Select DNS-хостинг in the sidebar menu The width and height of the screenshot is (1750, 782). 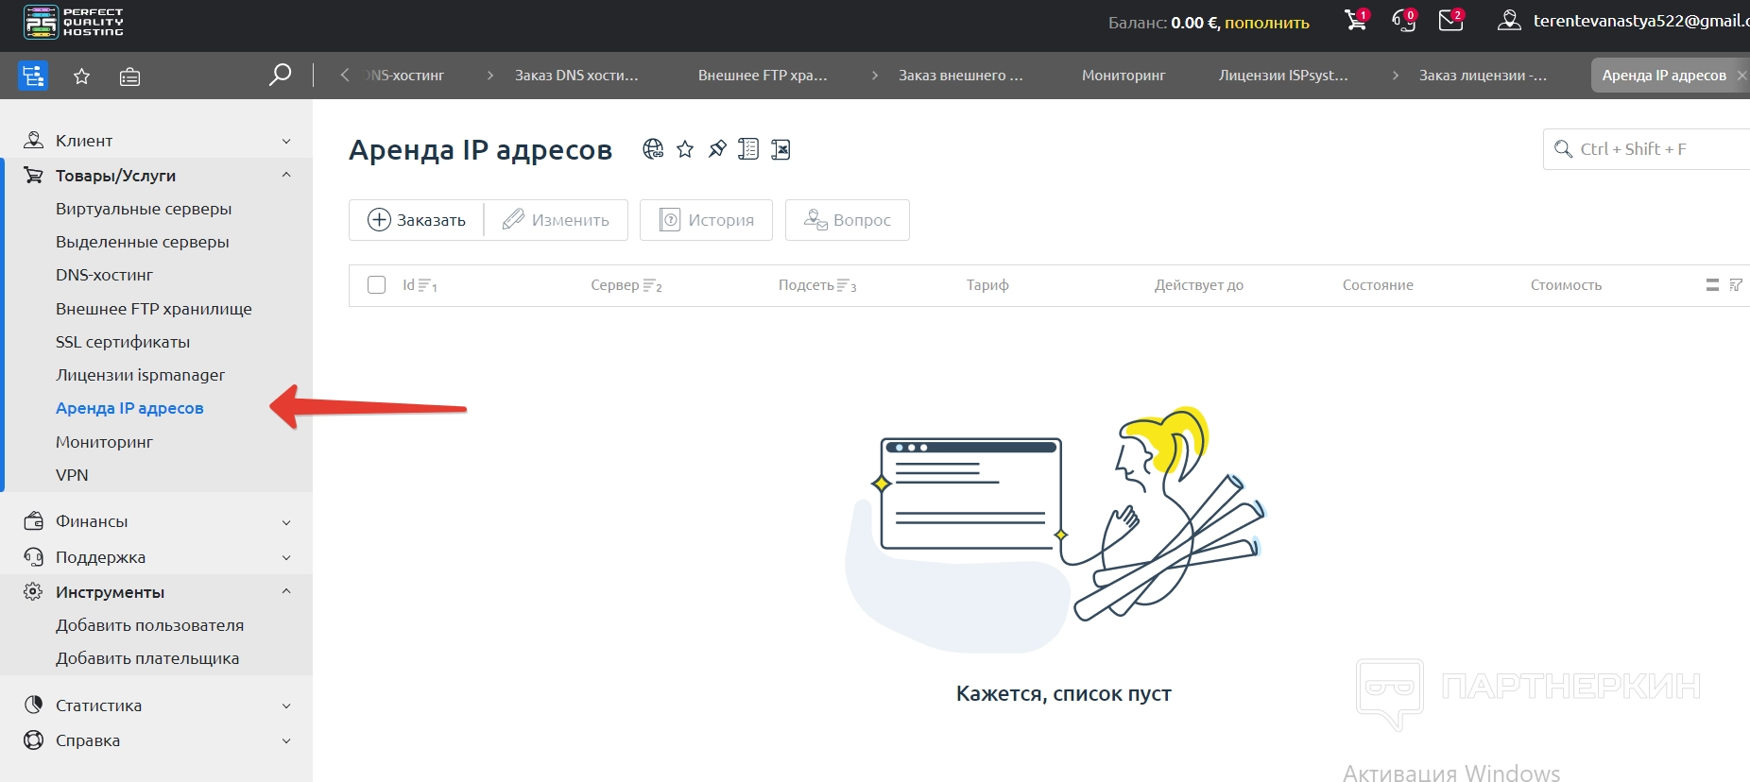point(104,275)
